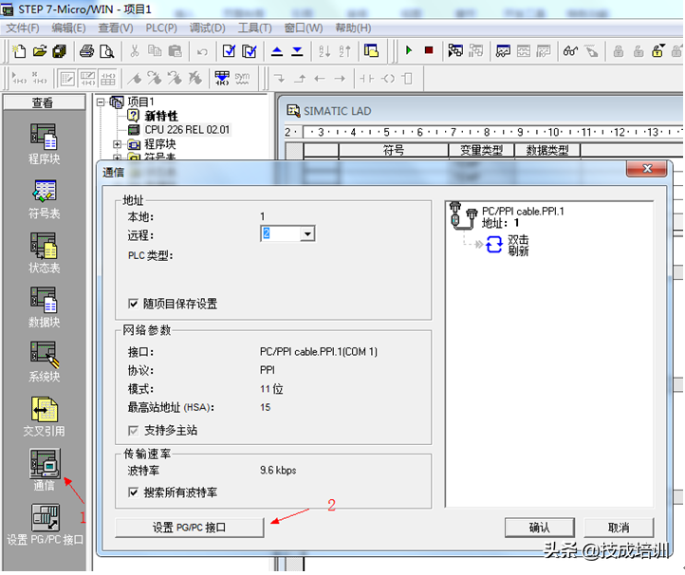
Task: Close the 通信 dialog
Action: [x=646, y=169]
